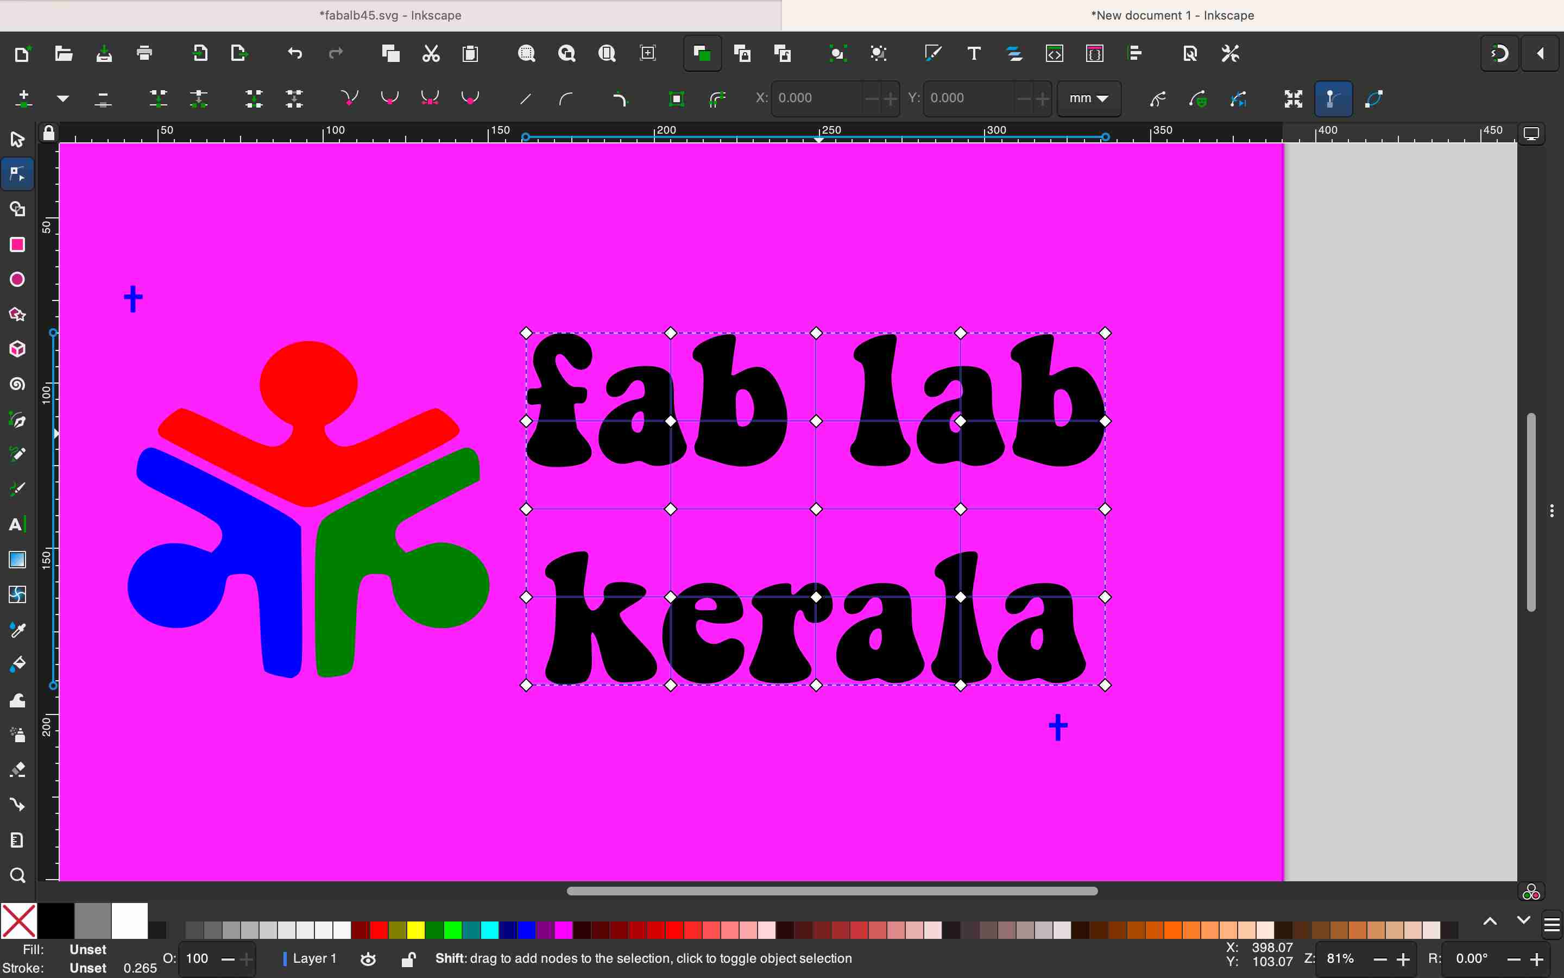Select the Paint Bucket tool
1564x978 pixels.
[17, 664]
